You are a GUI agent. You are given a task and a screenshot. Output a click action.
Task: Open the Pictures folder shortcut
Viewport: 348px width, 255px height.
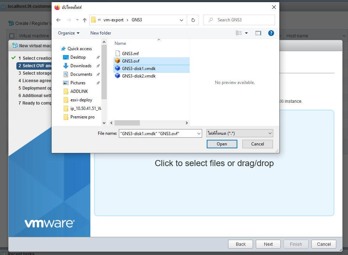74,83
